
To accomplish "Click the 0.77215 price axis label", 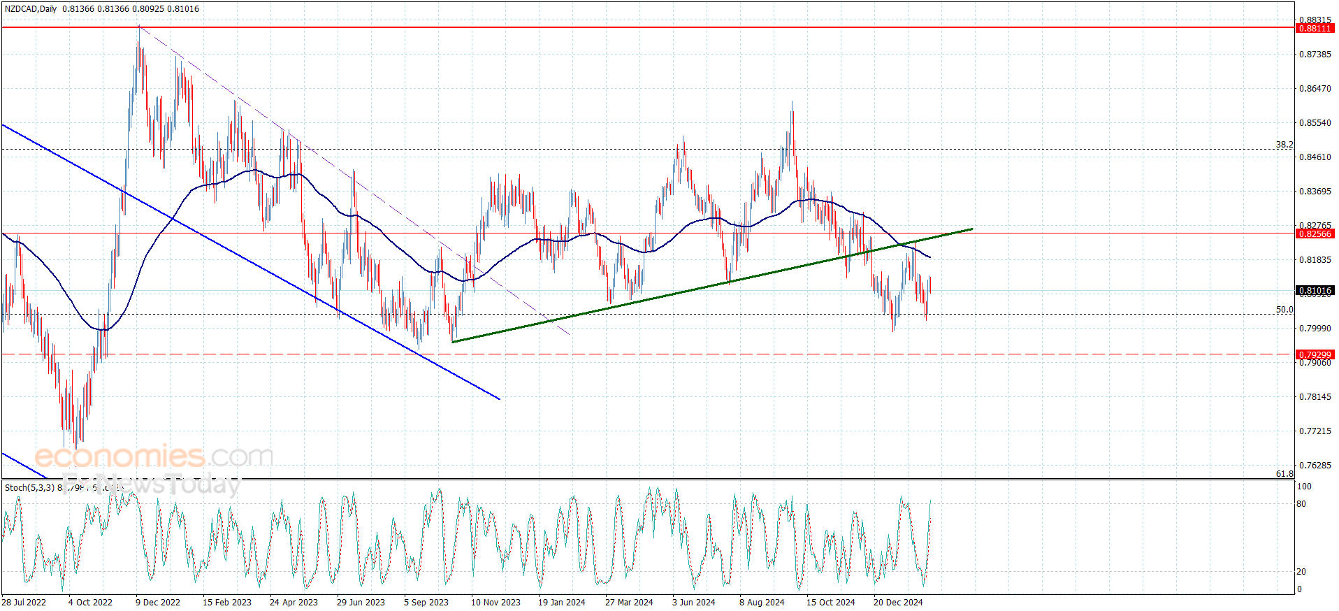I will click(1315, 431).
